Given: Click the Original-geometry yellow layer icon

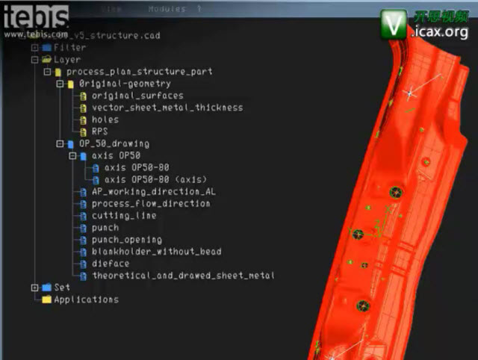Looking at the screenshot, I should tap(71, 84).
